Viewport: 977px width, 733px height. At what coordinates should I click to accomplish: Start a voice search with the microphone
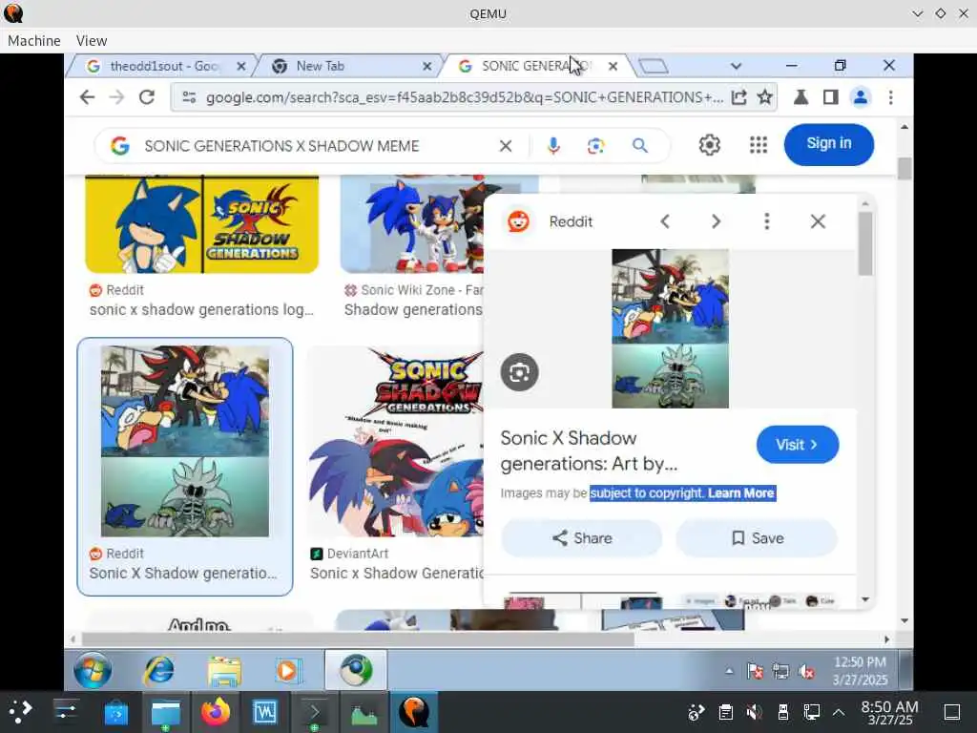pos(553,146)
